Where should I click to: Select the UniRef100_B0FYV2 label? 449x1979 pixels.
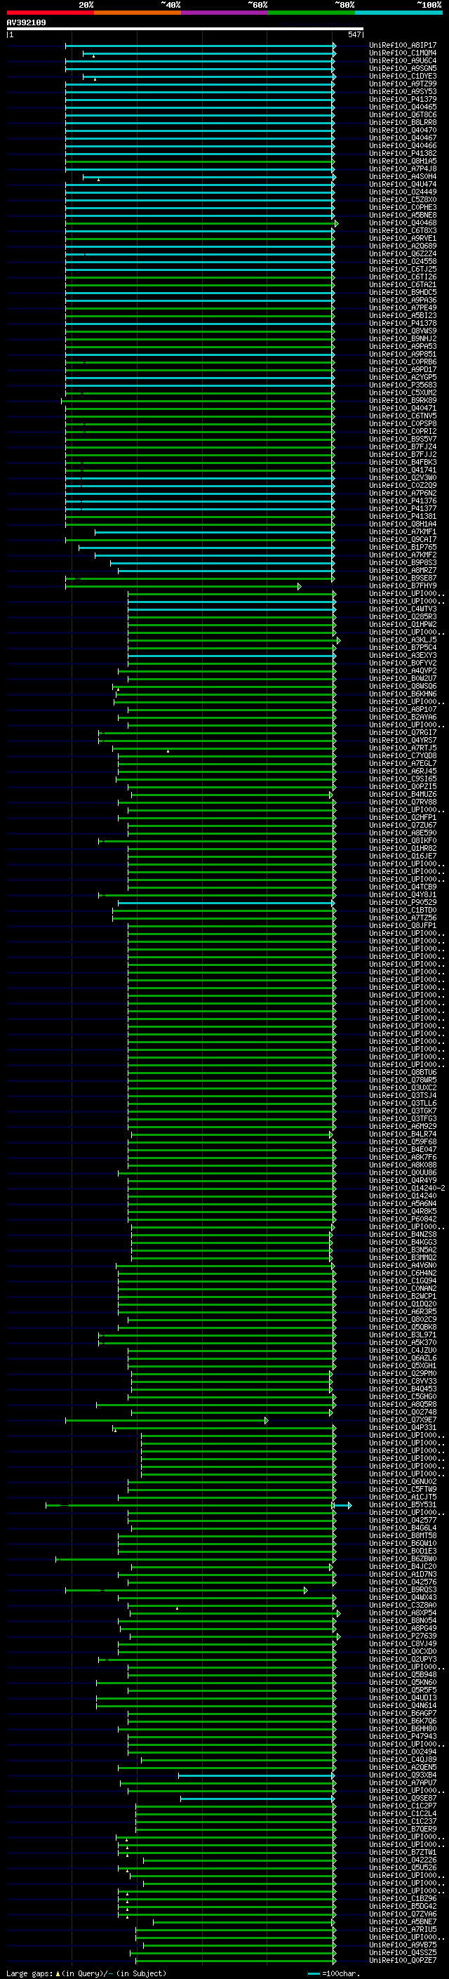(x=403, y=663)
